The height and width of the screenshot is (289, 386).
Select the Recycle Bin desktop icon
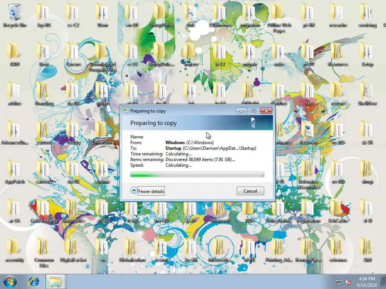click(x=15, y=15)
